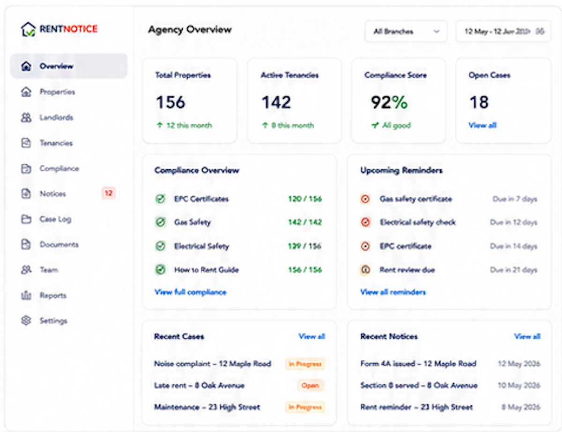
Task: Go to the Compliance menu item
Action: pyautogui.click(x=69, y=168)
